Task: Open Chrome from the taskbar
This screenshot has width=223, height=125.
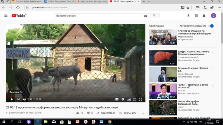Action: 110,122
